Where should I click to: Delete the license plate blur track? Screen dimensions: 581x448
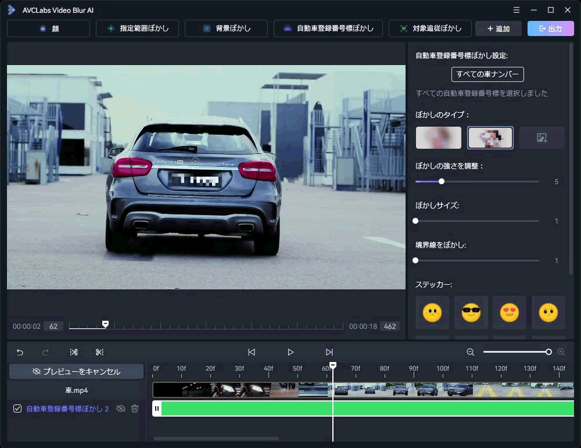point(135,408)
